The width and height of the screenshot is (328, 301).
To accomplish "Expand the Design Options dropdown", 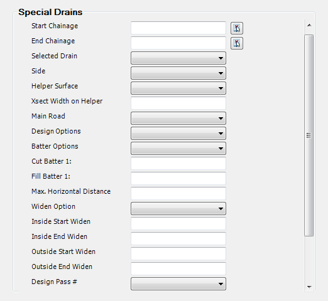I will [178, 133].
